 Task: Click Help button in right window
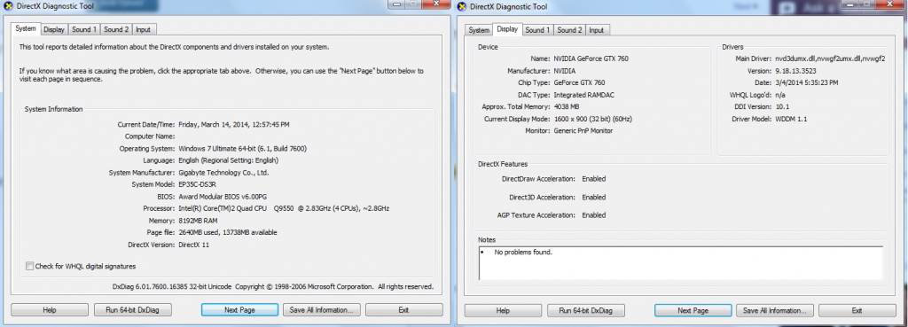point(504,310)
